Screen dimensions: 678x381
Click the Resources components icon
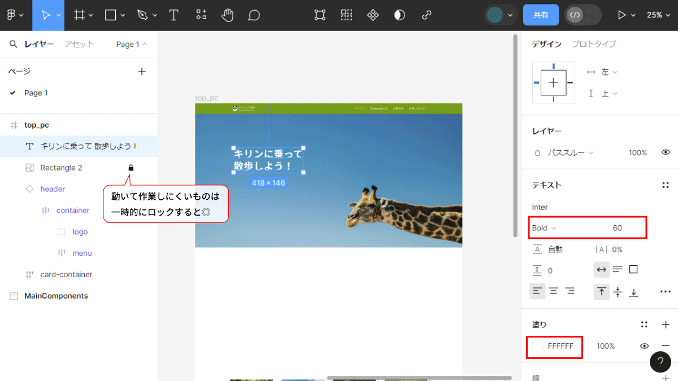[x=201, y=15]
